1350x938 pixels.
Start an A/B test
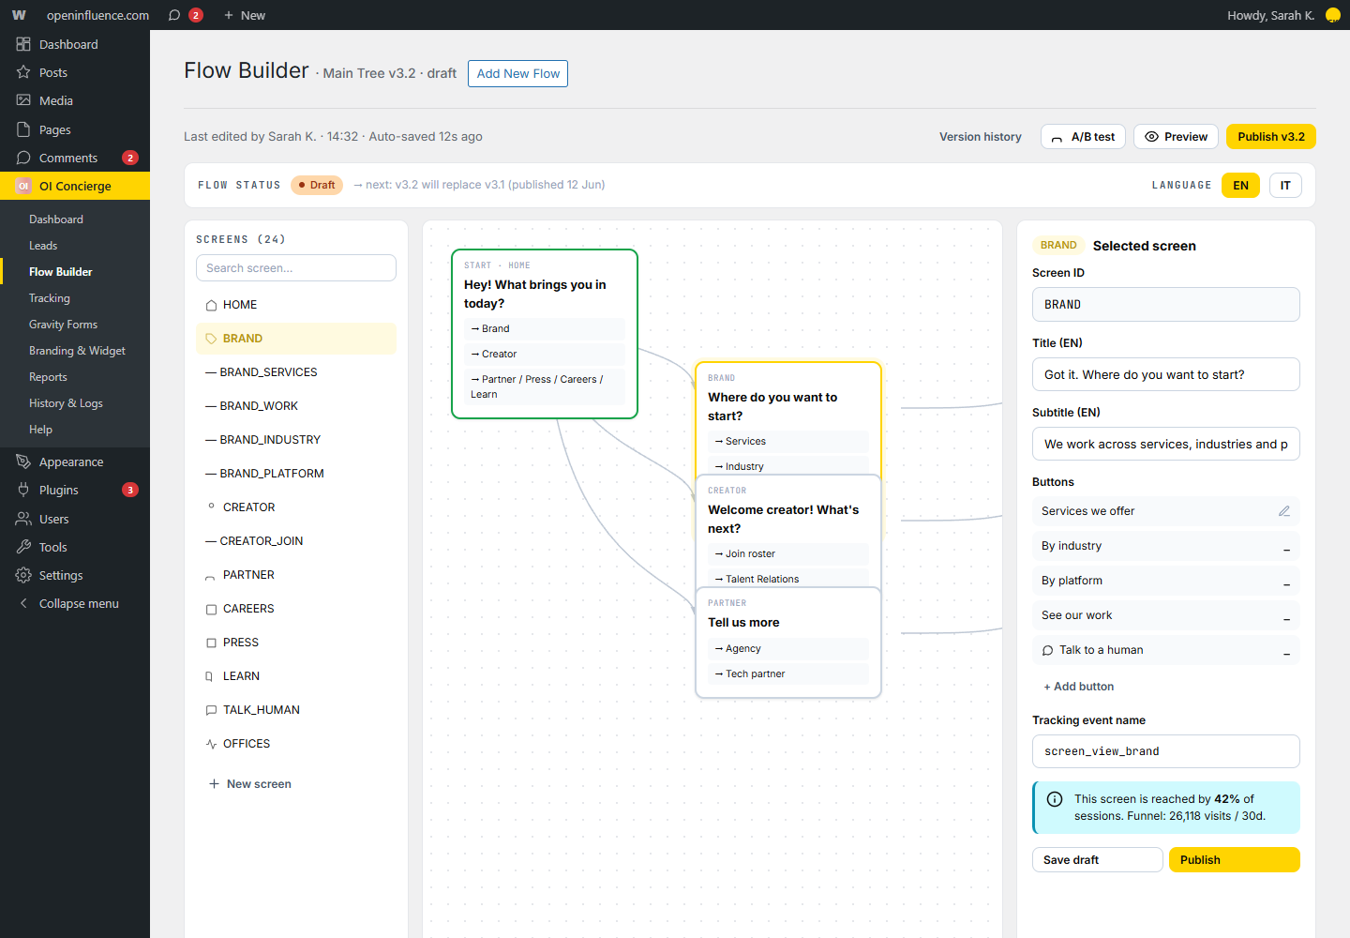(1083, 136)
